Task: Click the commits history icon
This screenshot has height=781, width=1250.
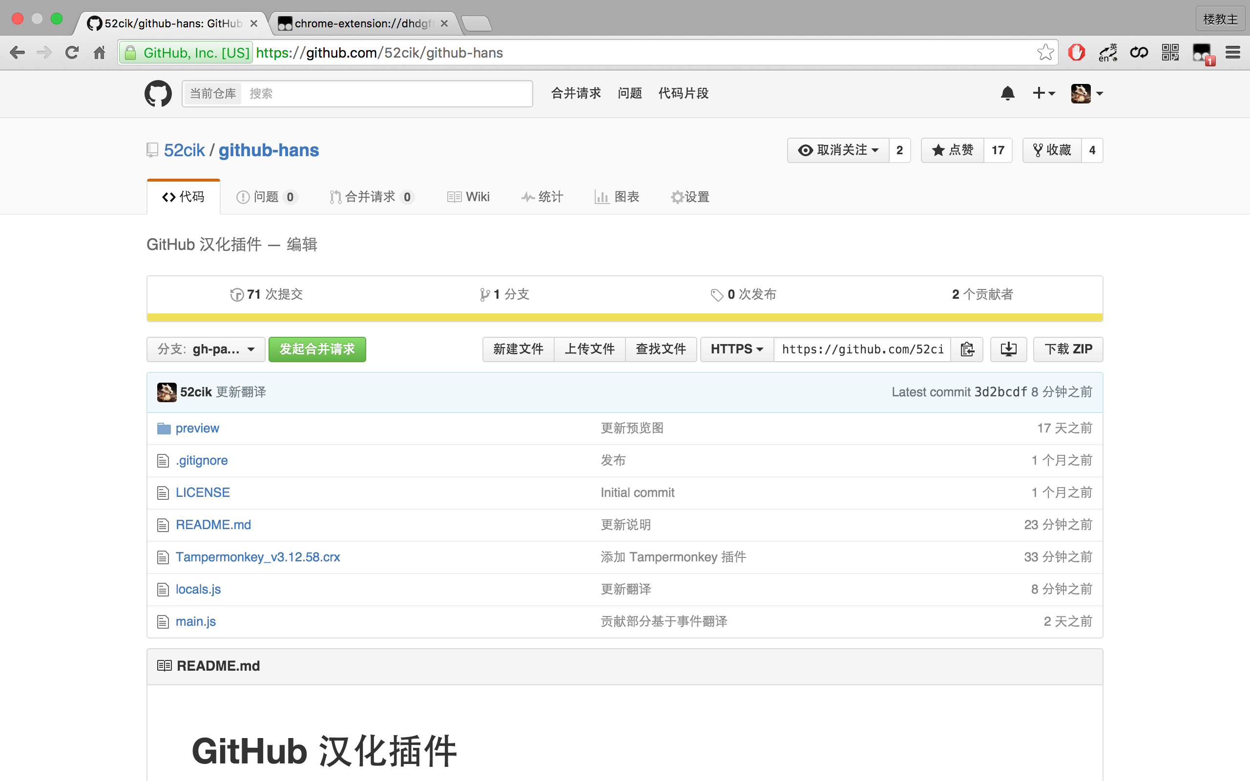Action: [x=236, y=295]
